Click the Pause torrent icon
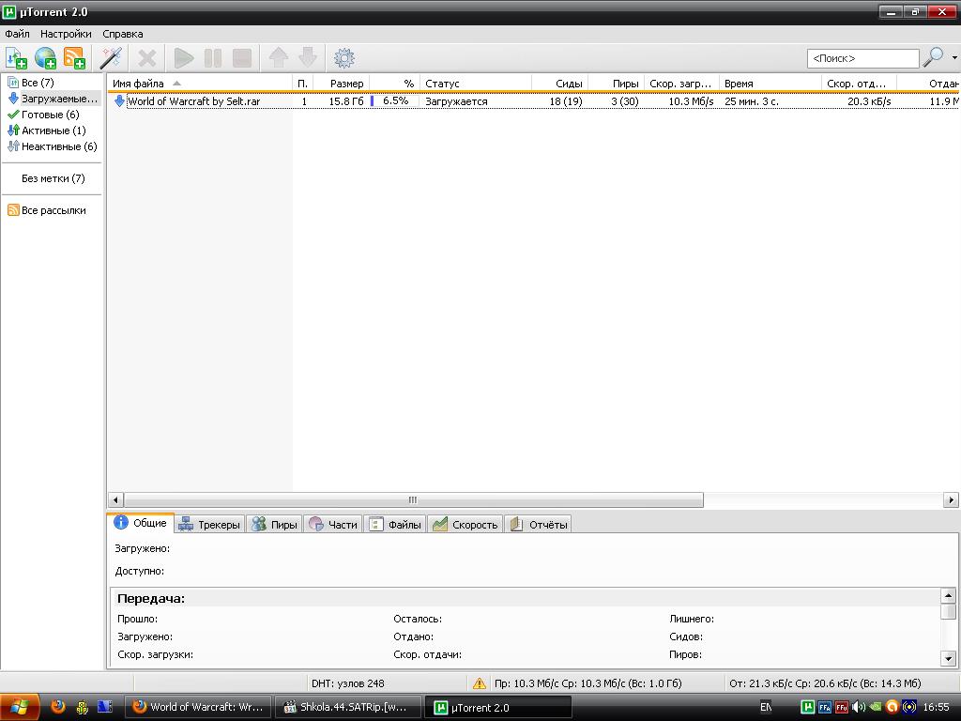 coord(213,58)
